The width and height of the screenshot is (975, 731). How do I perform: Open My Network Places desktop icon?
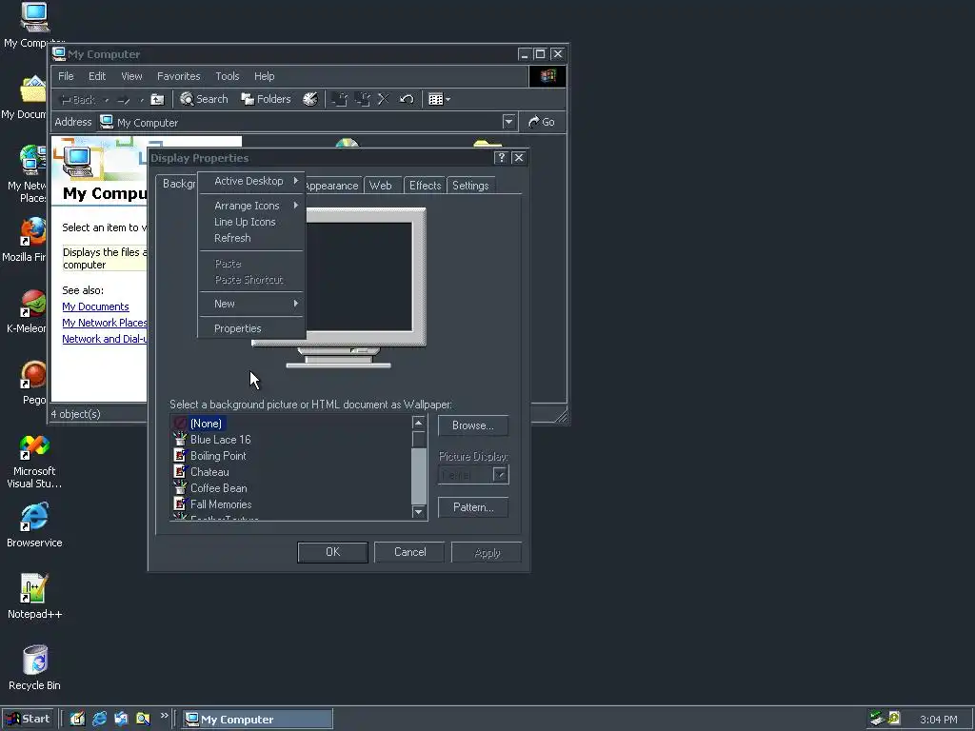pyautogui.click(x=27, y=174)
